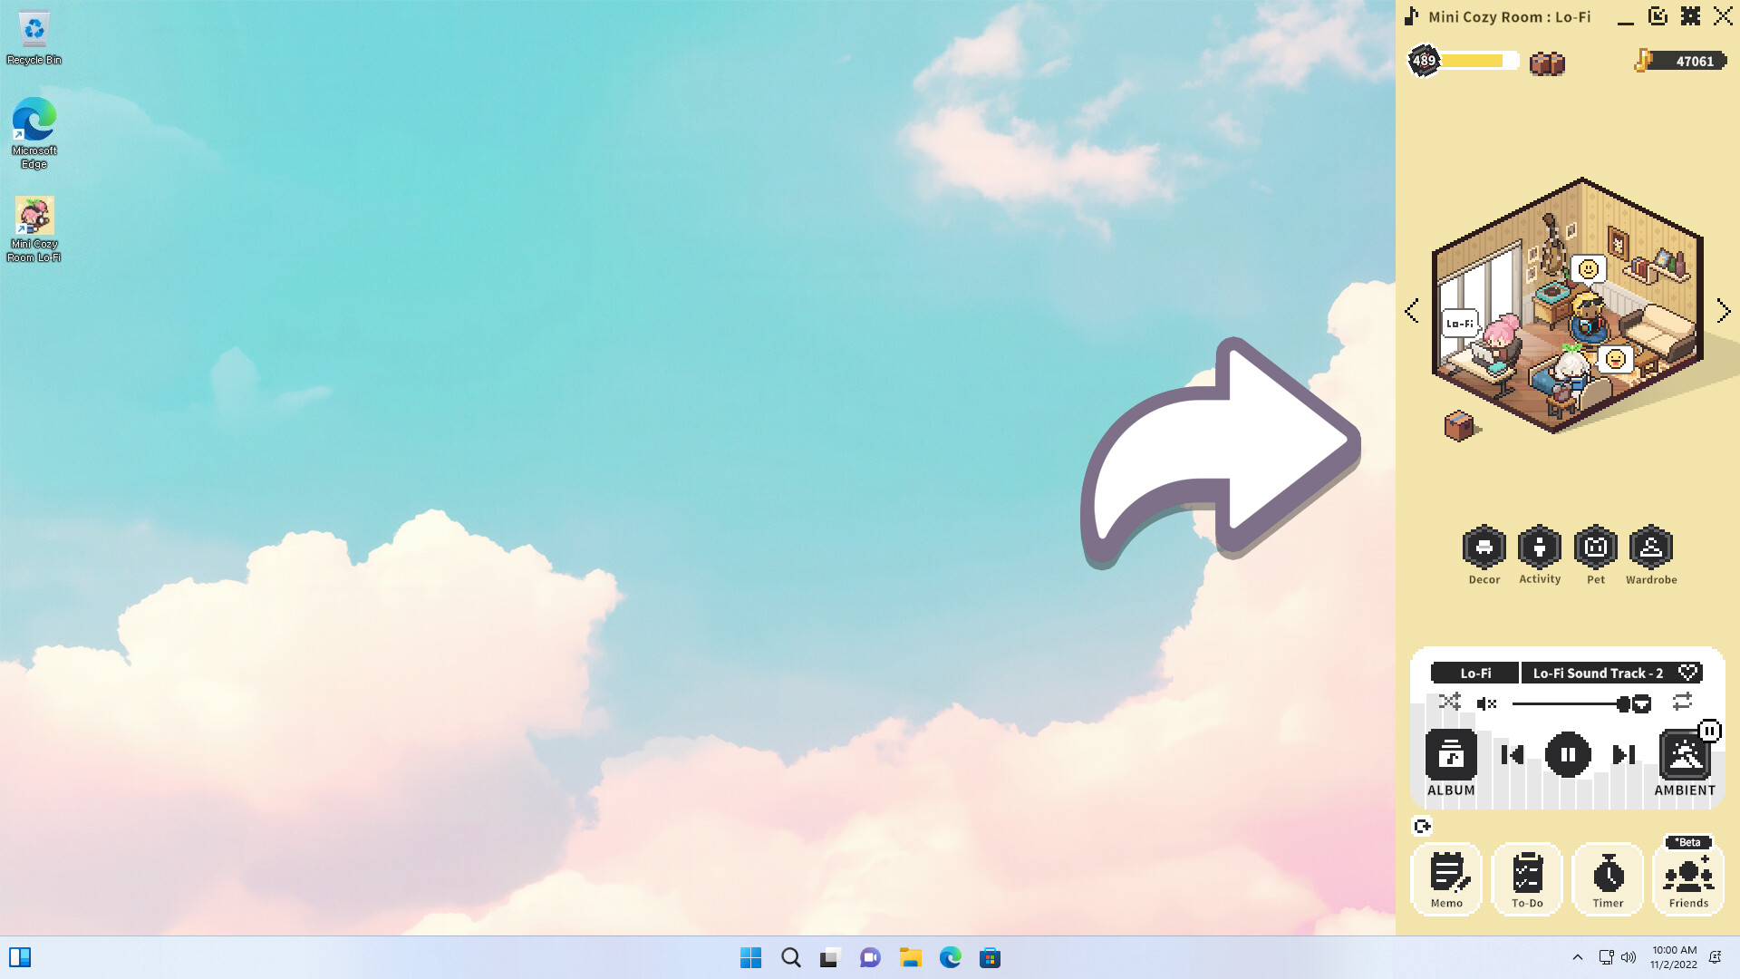Navigate to the next room with right chevron
The width and height of the screenshot is (1740, 979).
pos(1725,311)
